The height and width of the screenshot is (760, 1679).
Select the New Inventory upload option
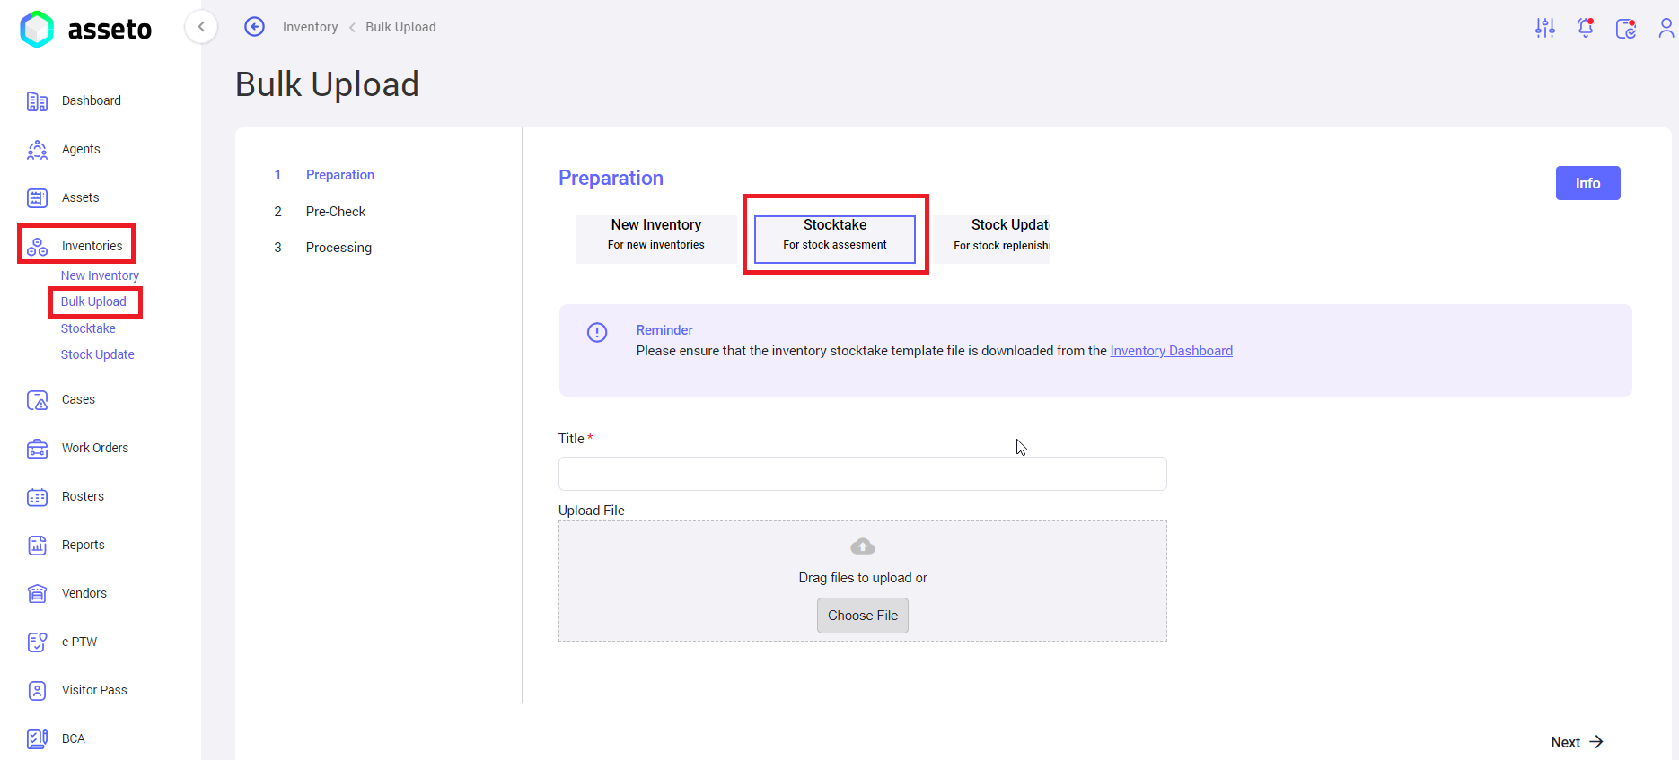pos(656,234)
